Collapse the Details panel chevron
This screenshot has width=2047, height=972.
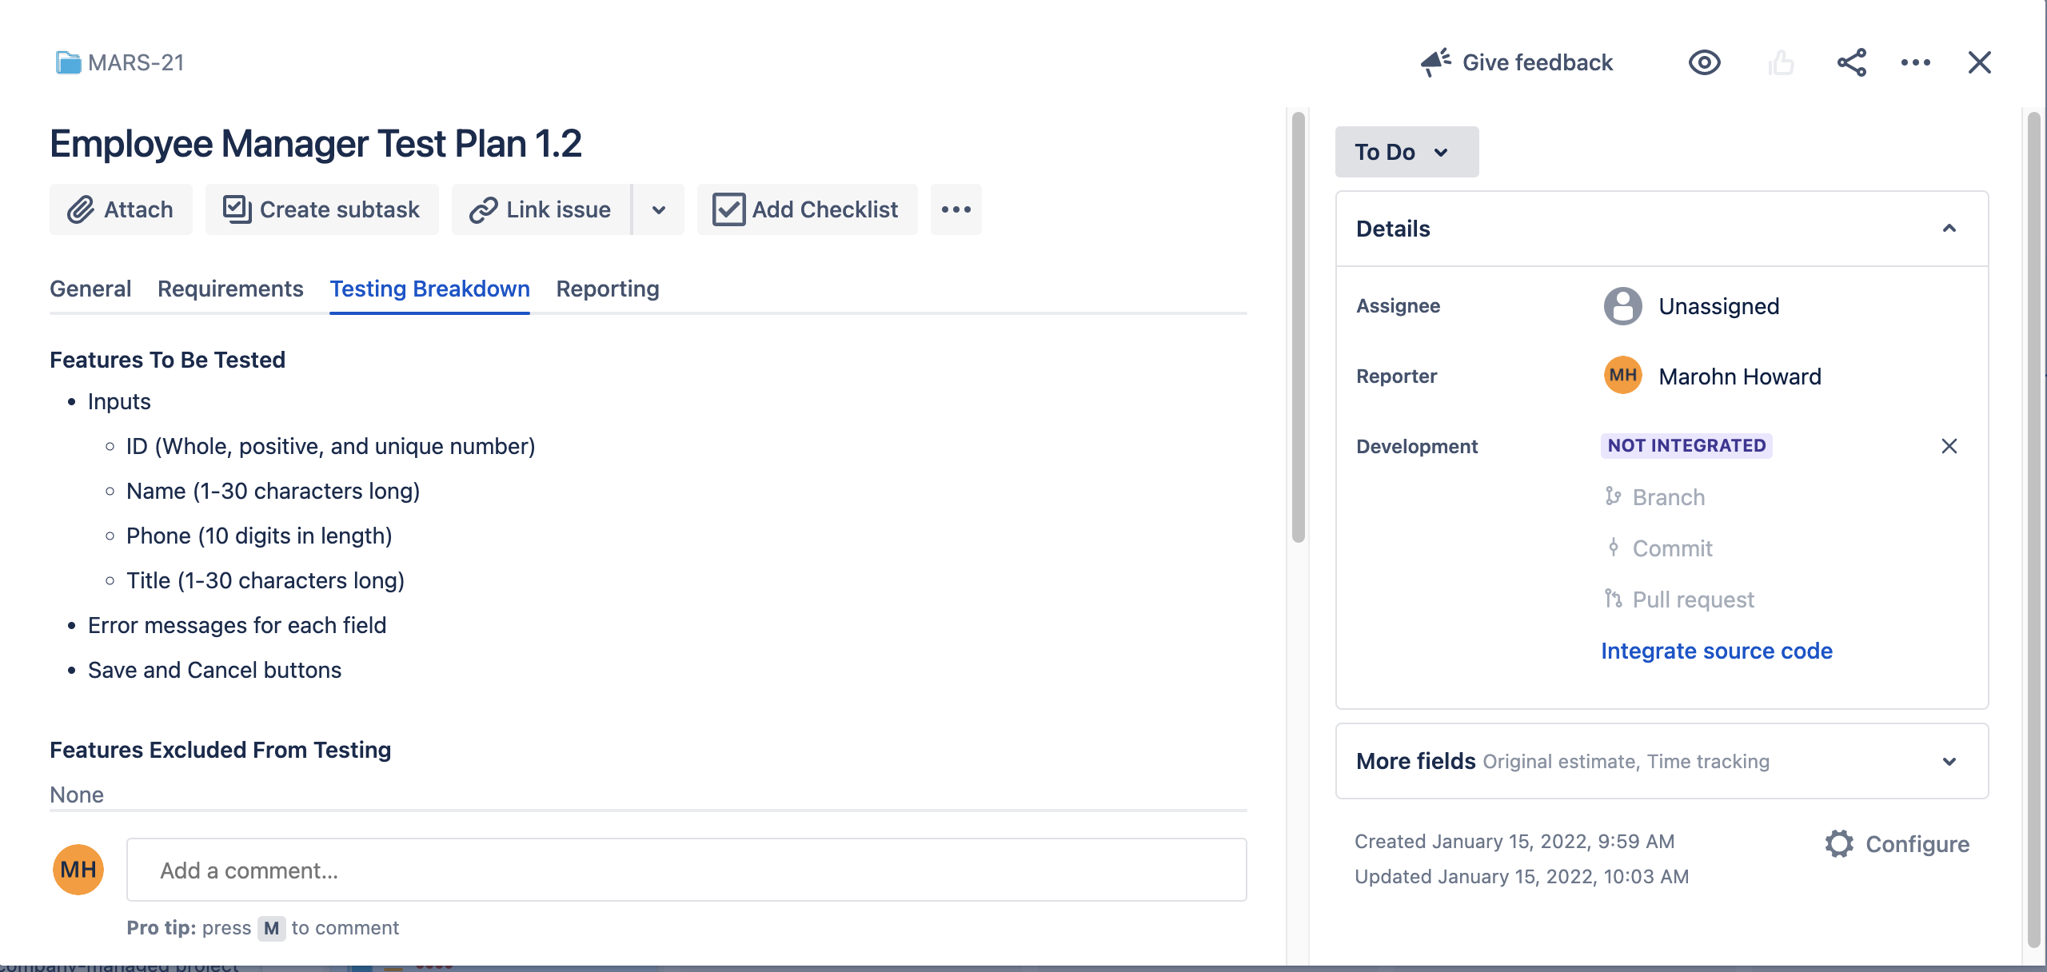[1951, 229]
